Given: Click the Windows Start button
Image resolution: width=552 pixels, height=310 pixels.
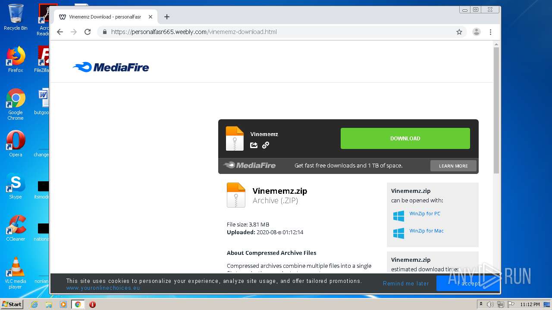Looking at the screenshot, I should pos(12,304).
